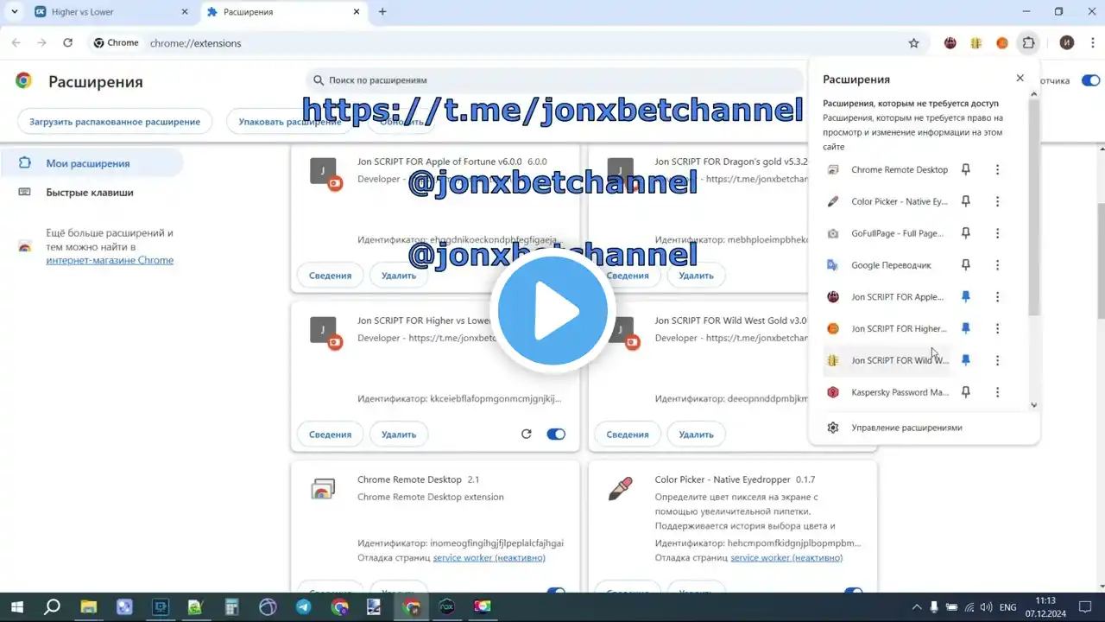The width and height of the screenshot is (1105, 622).
Task: Open more options for GoFullPage
Action: click(x=997, y=233)
